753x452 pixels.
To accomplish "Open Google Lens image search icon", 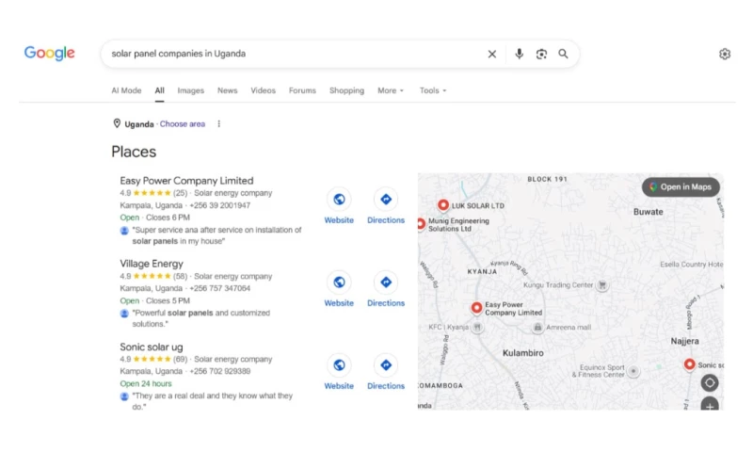I will click(x=541, y=54).
